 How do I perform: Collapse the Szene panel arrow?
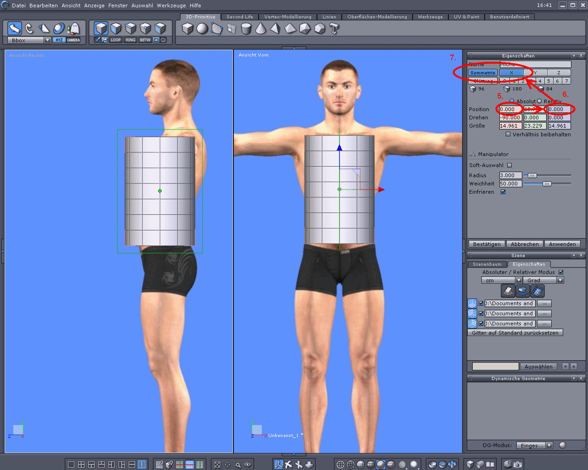[x=574, y=255]
